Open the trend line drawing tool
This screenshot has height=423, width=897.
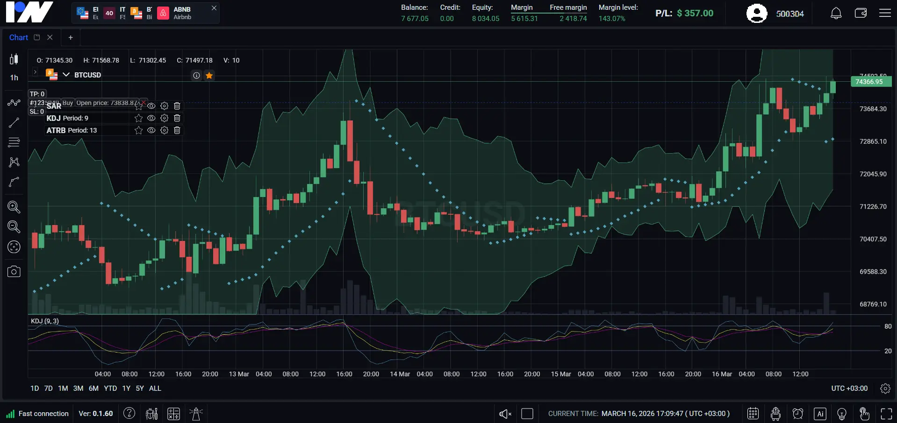click(x=14, y=122)
